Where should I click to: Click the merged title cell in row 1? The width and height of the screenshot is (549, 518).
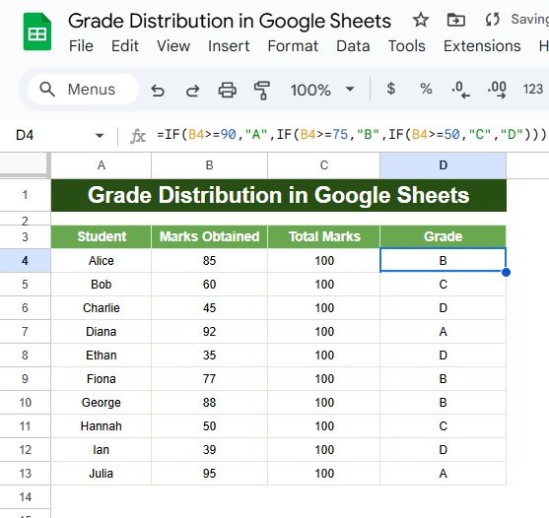pos(279,195)
